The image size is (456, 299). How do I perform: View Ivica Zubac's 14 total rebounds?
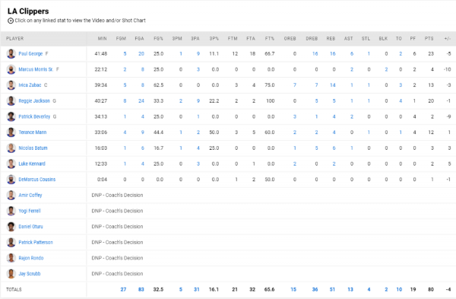333,85
